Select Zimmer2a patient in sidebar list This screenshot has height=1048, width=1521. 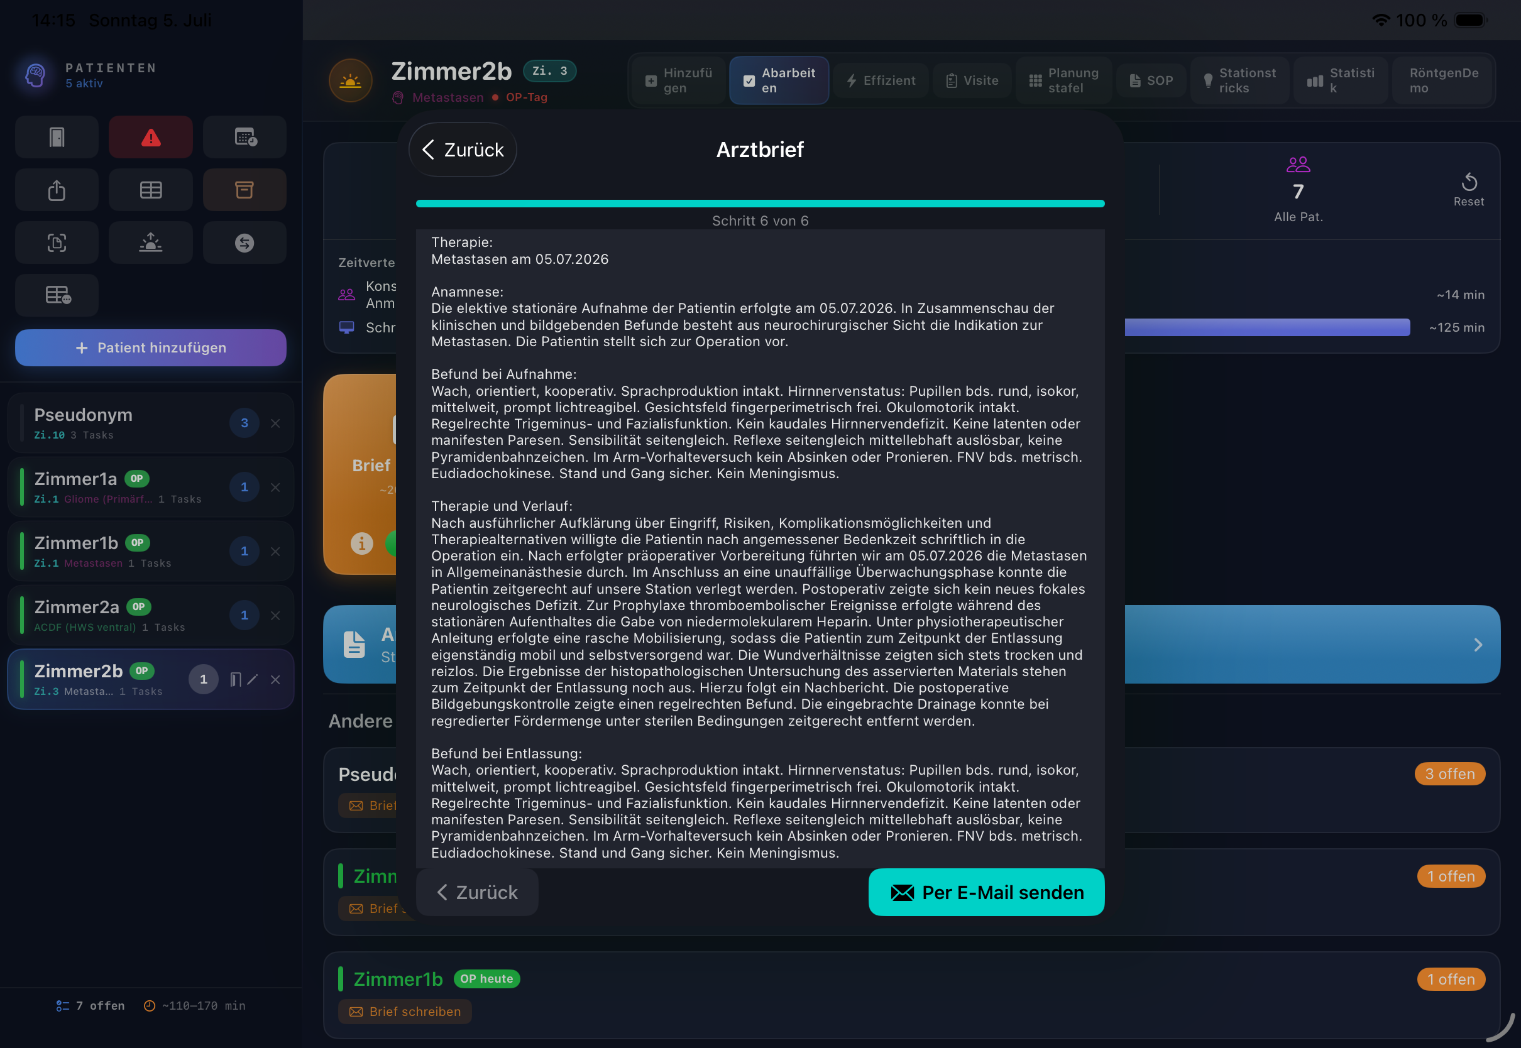[150, 615]
